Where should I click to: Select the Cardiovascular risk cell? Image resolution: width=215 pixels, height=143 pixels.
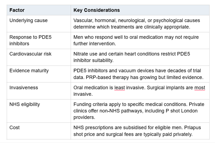(x=39, y=57)
